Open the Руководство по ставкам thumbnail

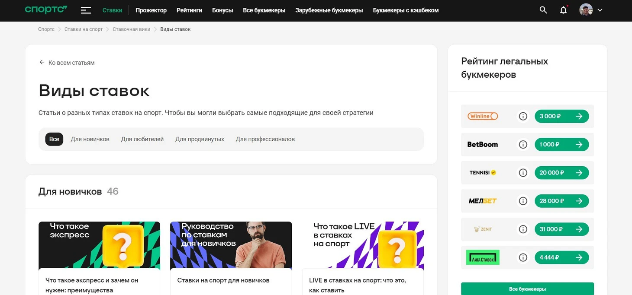click(231, 245)
